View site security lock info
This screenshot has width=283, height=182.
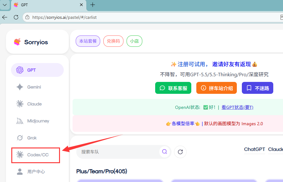click(x=27, y=17)
